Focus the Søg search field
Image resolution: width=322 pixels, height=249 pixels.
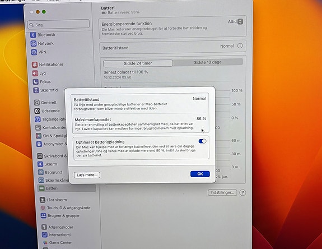pos(59,25)
